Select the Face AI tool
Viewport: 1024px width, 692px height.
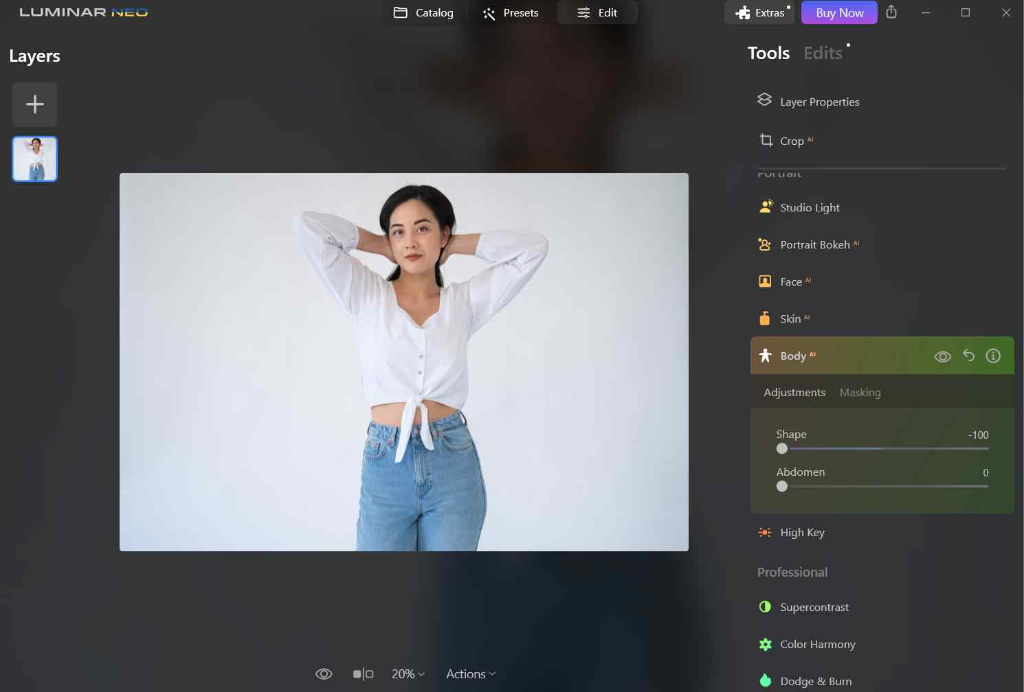(790, 281)
